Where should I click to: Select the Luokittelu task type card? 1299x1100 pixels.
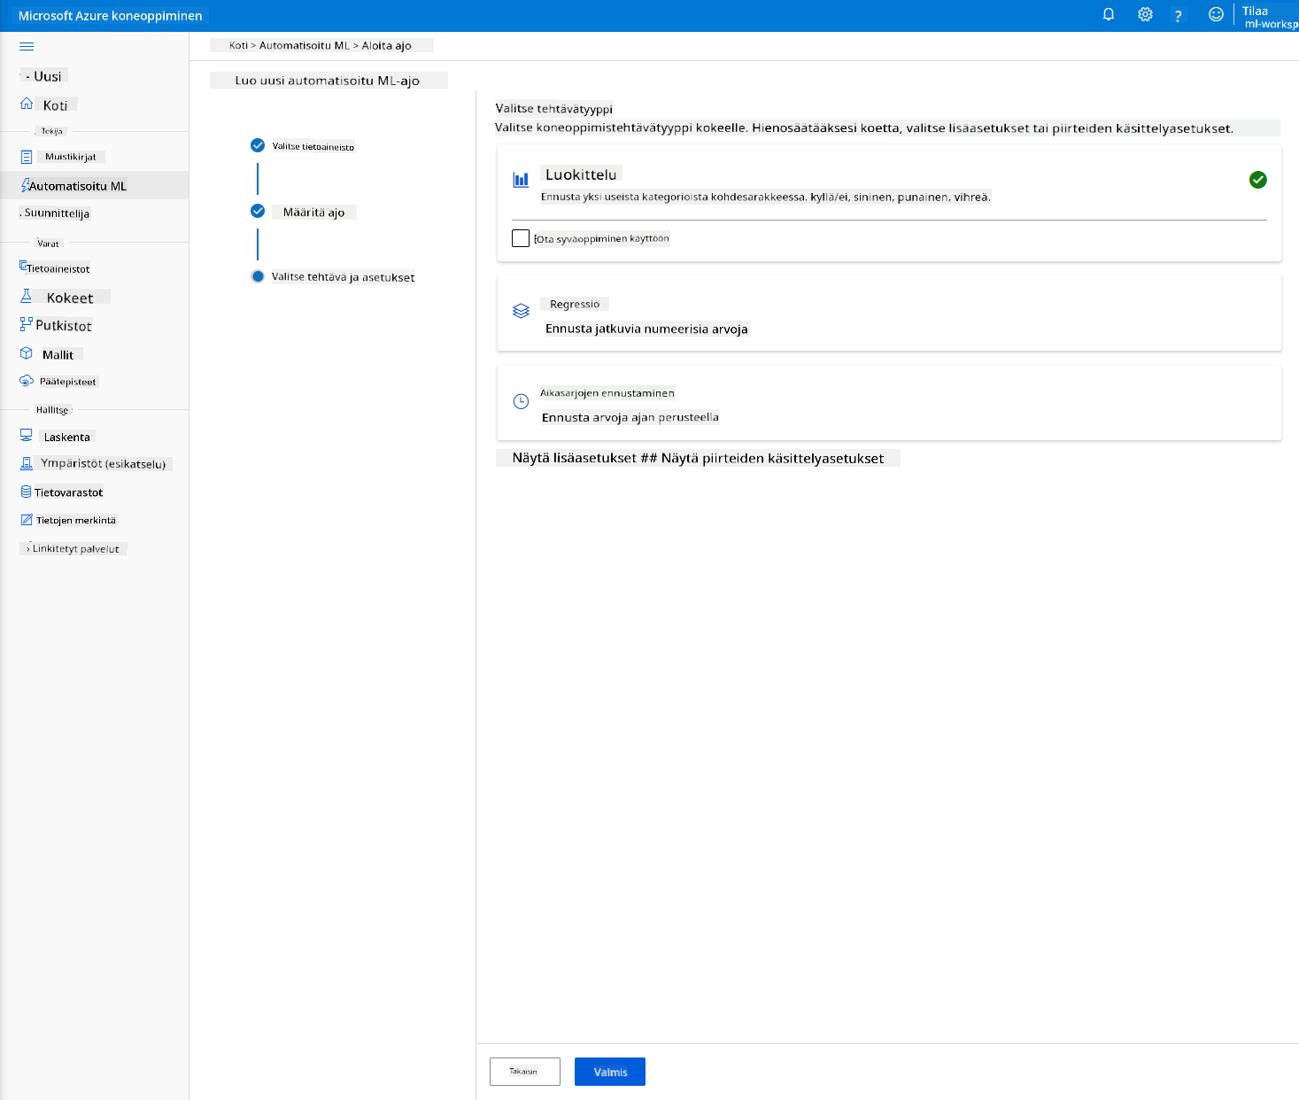click(x=889, y=203)
